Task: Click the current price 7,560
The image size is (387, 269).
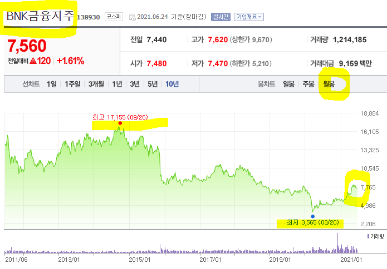Action: (x=27, y=46)
